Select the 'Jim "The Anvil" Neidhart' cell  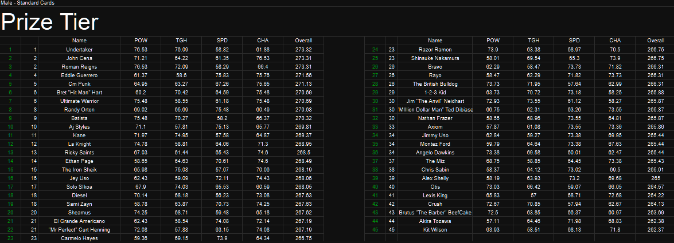(x=435, y=101)
